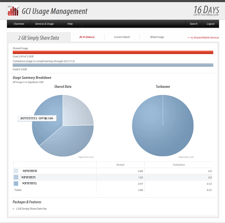Switch to the Billed Usage tab
This screenshot has height=223, width=225.
click(157, 37)
